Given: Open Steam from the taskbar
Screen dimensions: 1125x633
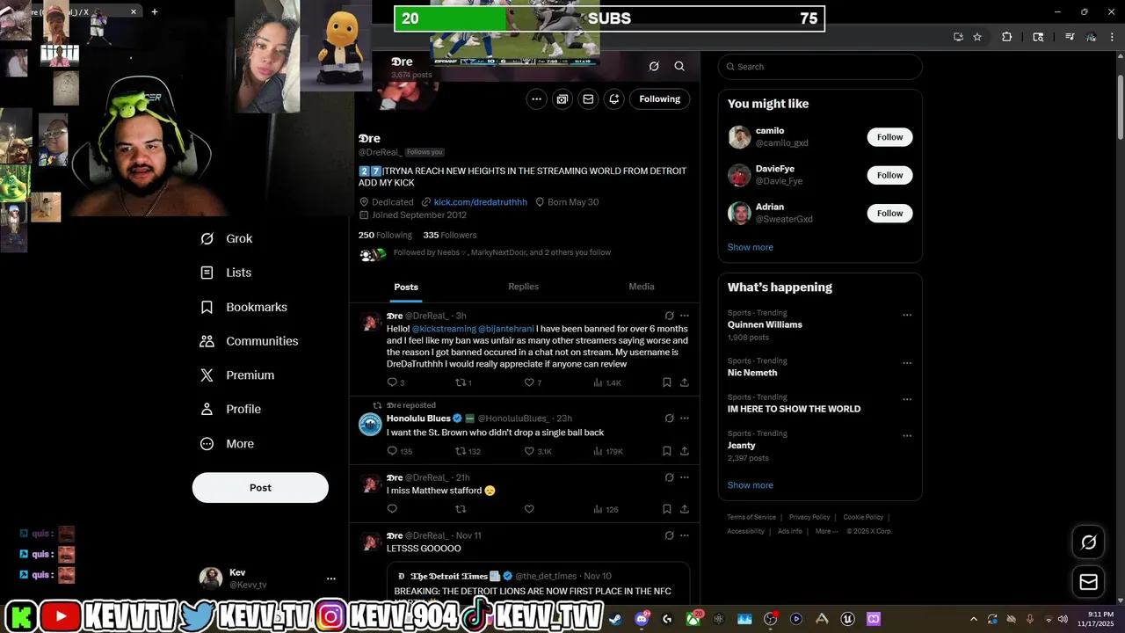Looking at the screenshot, I should [x=616, y=619].
